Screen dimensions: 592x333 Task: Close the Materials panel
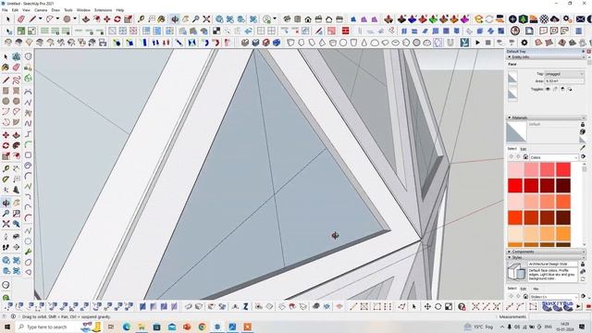(584, 117)
